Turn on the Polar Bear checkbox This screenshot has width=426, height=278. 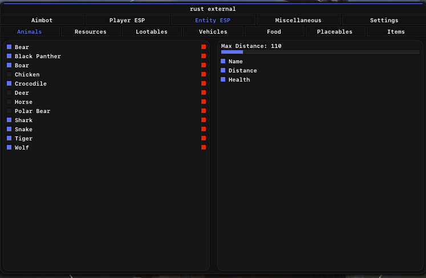[x=9, y=111]
